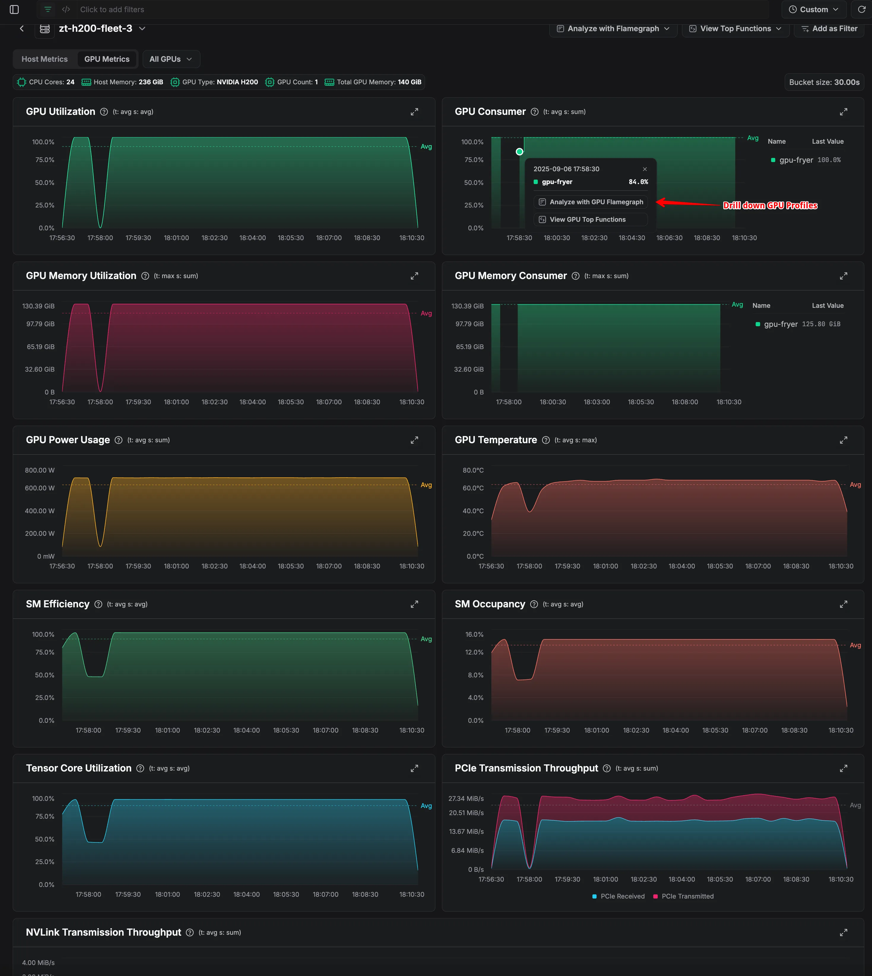
Task: Open the help tooltip icon on GPU Temperature
Action: pos(546,439)
